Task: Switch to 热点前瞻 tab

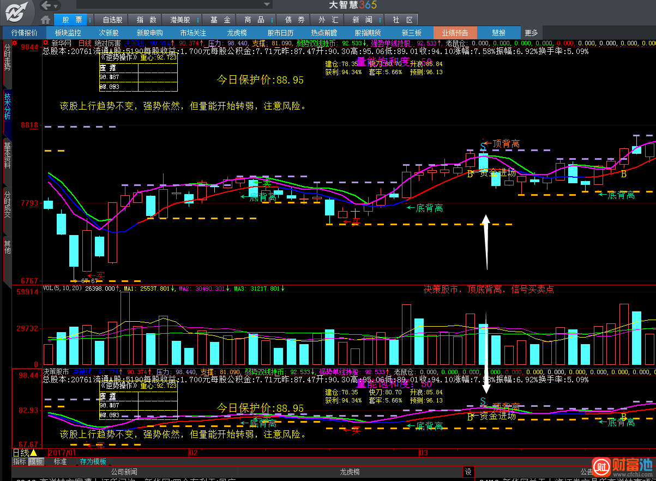Action: click(324, 33)
